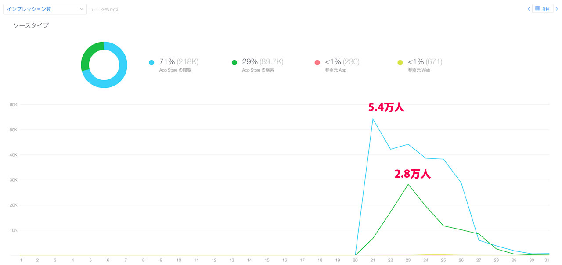Click the dropdown arrow in metric selector
The height and width of the screenshot is (265, 562).
coord(82,9)
